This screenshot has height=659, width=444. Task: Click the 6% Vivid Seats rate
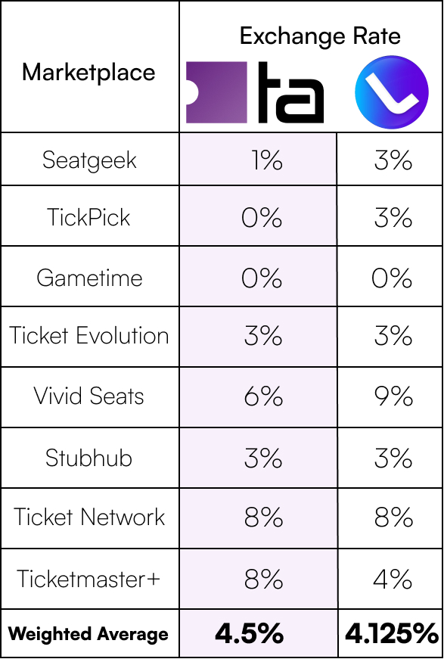[263, 396]
